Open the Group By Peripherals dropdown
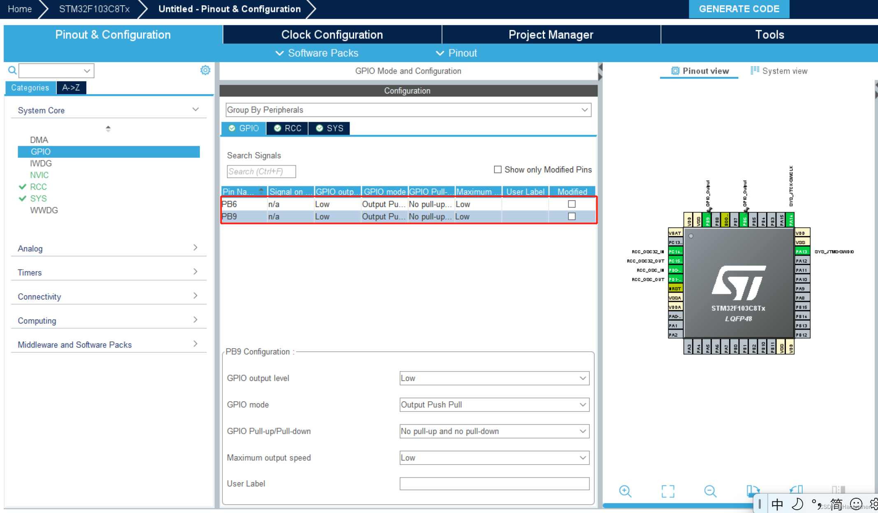 coord(408,110)
